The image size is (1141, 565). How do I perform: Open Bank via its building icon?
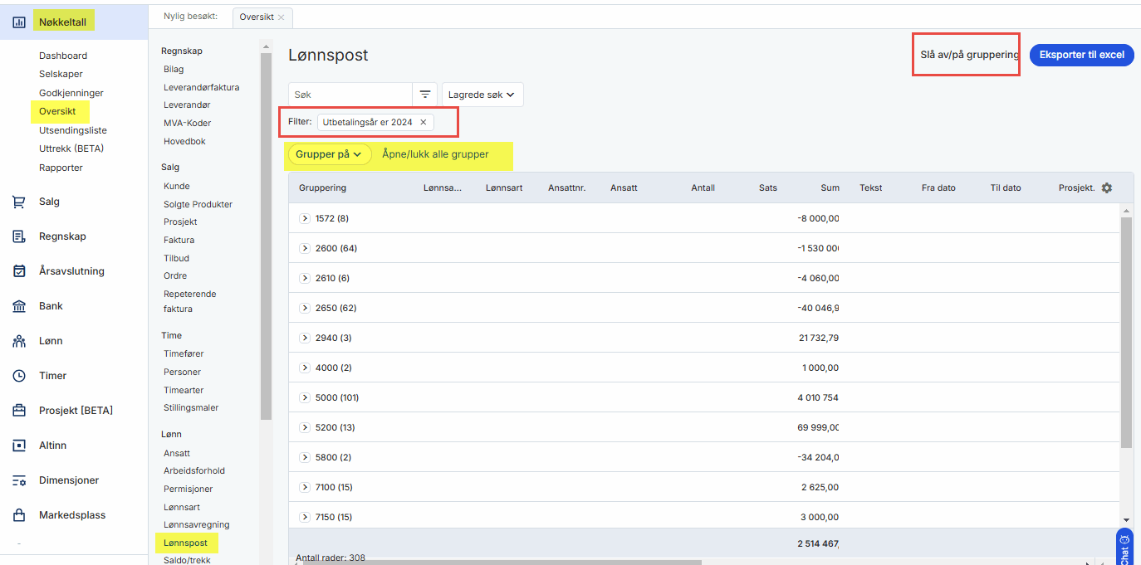[x=19, y=306]
